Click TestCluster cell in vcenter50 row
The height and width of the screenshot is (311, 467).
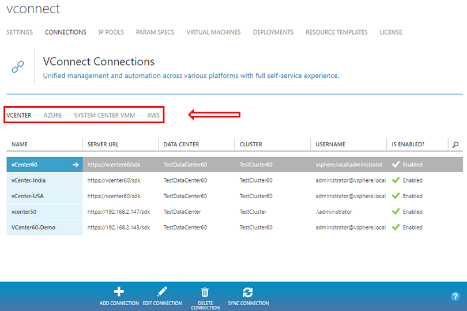click(x=253, y=212)
